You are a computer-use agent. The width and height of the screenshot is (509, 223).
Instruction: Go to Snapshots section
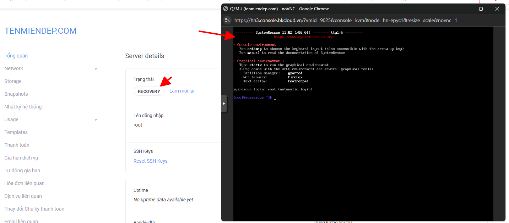tap(16, 94)
